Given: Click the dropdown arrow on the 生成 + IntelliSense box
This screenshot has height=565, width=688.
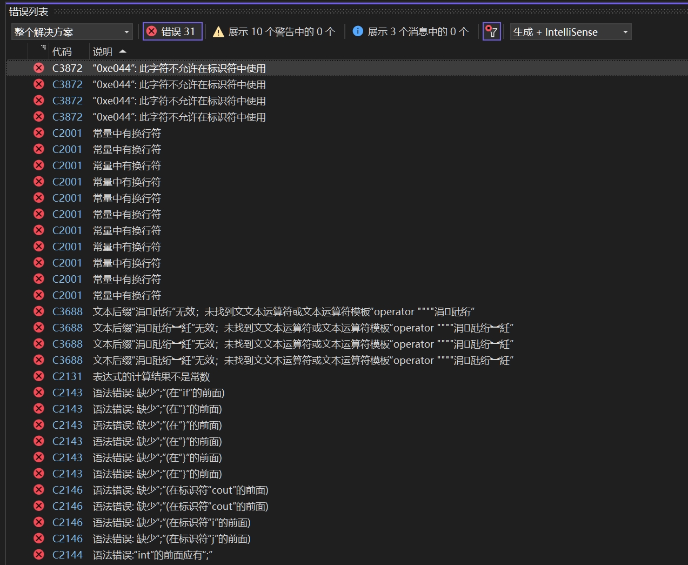Looking at the screenshot, I should 625,32.
